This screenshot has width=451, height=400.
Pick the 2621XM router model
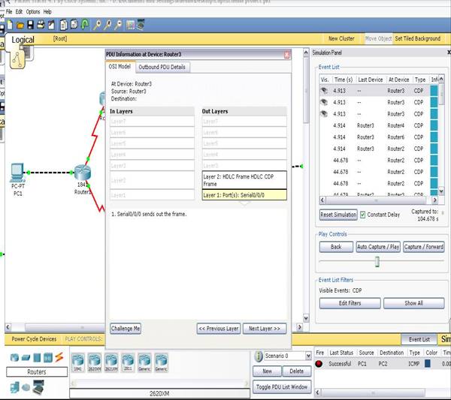point(111,362)
